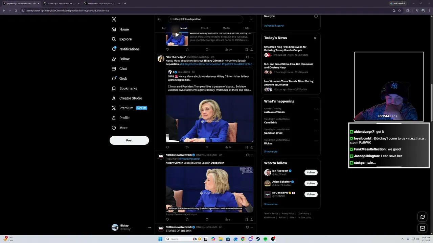Open Notifications in the sidebar

[x=126, y=49]
